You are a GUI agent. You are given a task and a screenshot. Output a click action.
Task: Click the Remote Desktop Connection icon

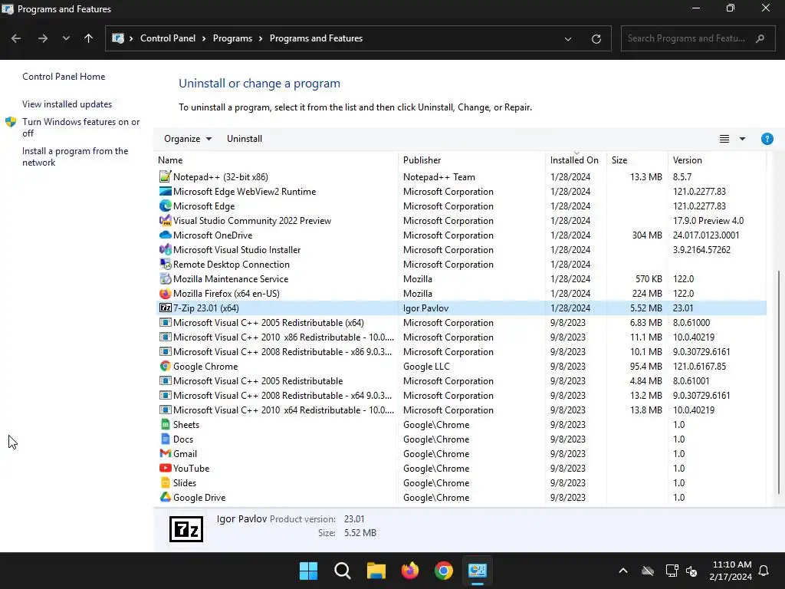pos(166,264)
